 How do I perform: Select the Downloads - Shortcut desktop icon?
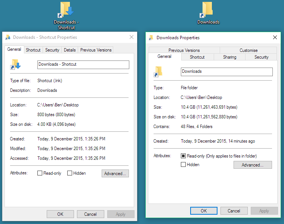[66, 15]
